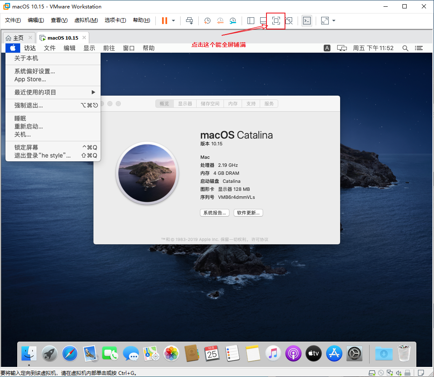Open Photos from the Dock
This screenshot has width=434, height=377.
point(171,353)
